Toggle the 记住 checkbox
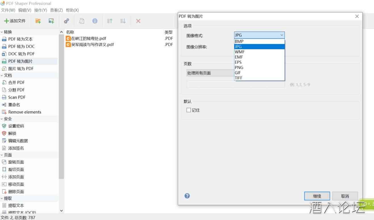374x220 pixels. click(189, 110)
